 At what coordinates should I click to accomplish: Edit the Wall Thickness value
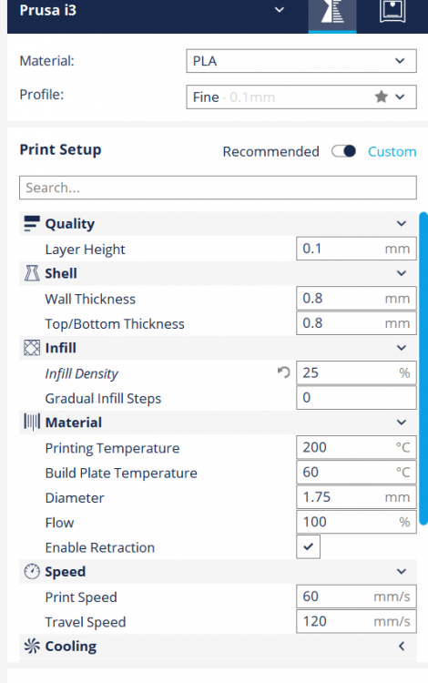356,299
